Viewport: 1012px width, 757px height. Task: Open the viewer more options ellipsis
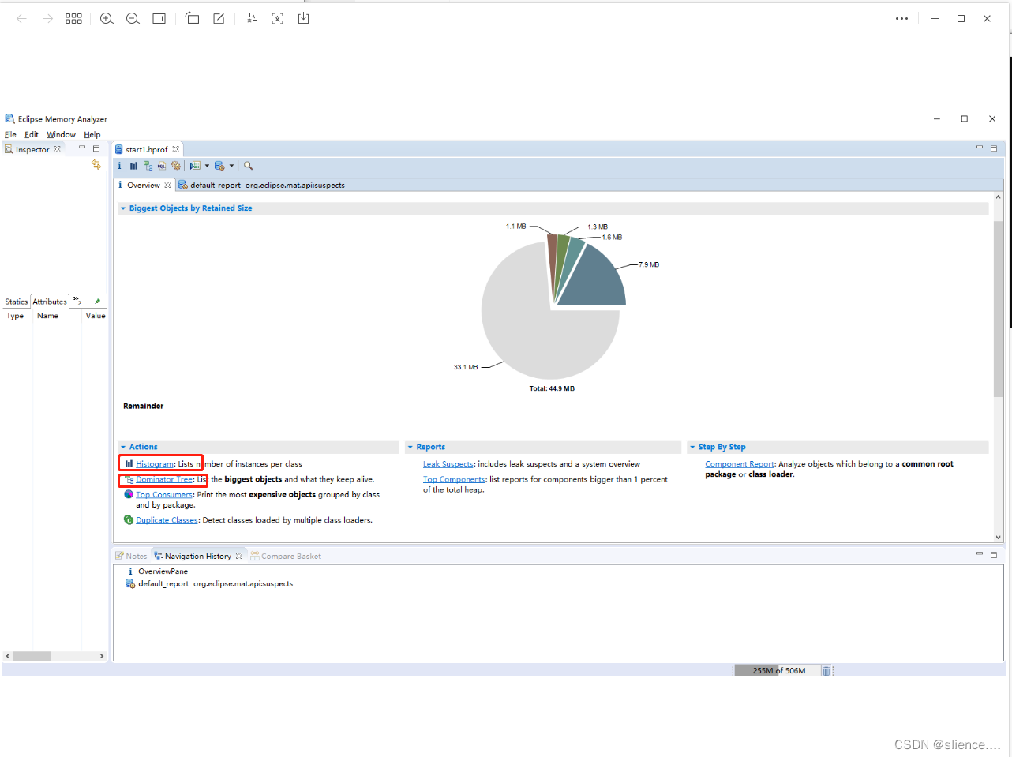coord(901,18)
